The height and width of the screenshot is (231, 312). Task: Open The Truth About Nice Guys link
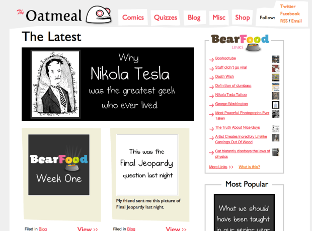[237, 128]
